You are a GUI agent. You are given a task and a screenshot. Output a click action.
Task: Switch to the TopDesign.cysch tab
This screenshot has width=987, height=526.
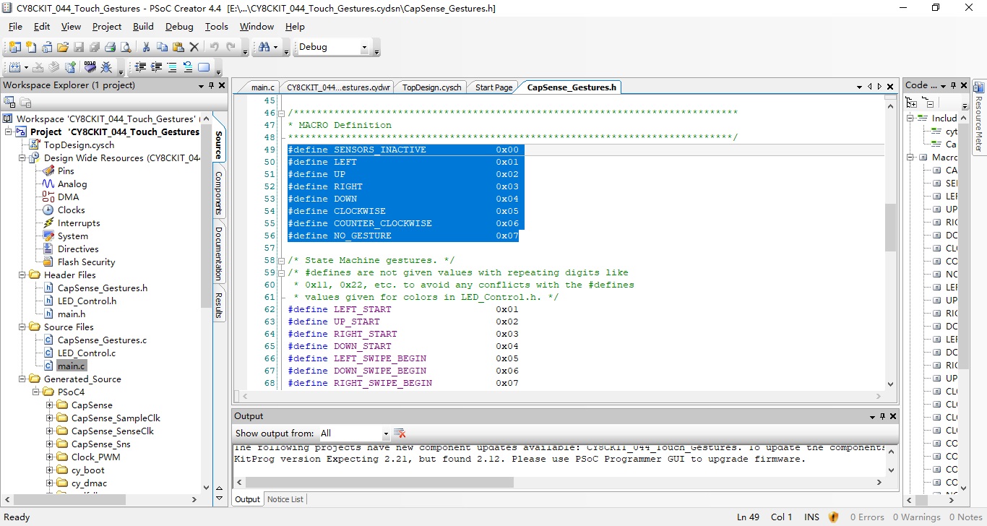click(432, 87)
